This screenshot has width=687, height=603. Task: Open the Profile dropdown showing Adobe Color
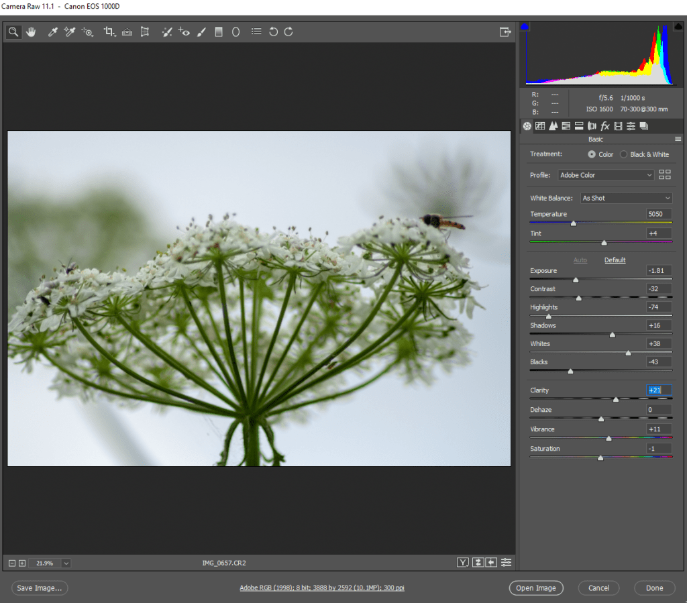coord(606,175)
